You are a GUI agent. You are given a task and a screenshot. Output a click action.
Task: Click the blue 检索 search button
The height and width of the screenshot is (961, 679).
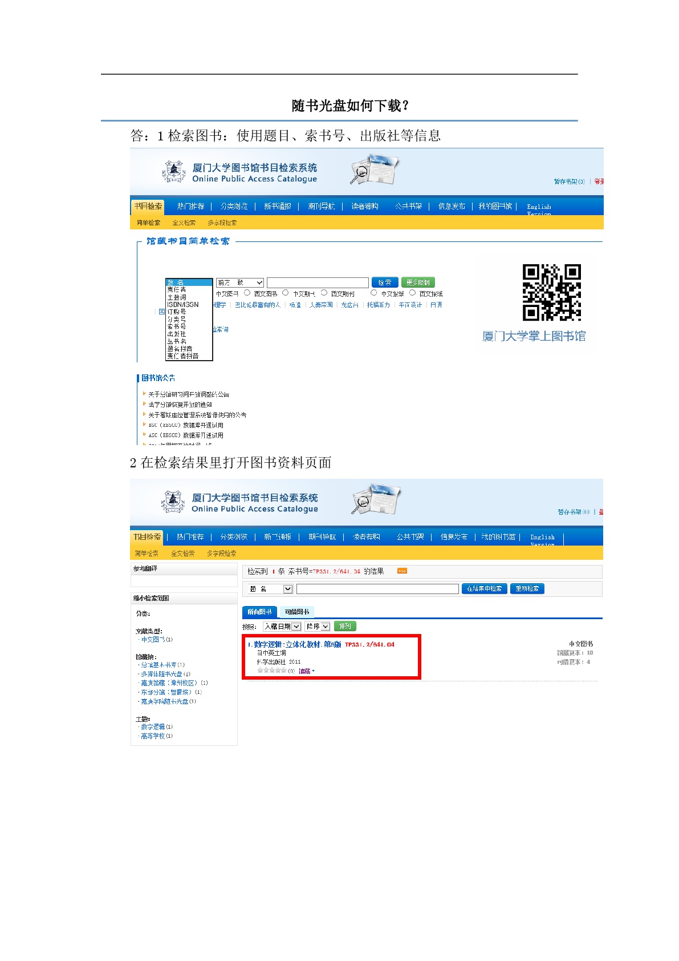coord(385,282)
